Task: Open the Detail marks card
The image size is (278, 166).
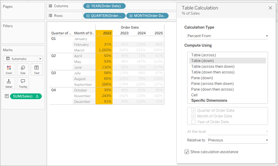Action: tap(9, 83)
